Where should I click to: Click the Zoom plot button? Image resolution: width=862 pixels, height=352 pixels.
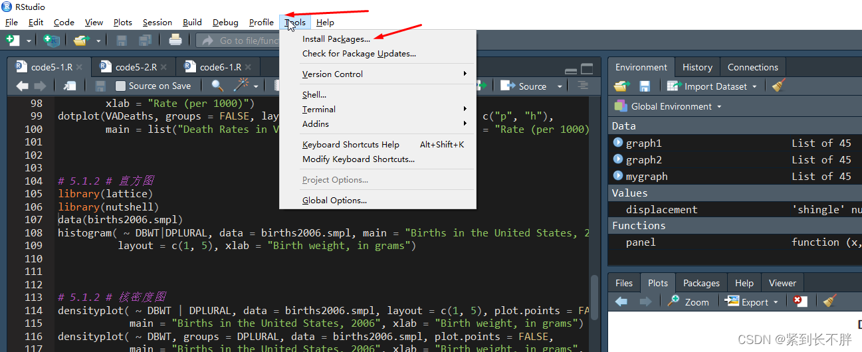689,302
